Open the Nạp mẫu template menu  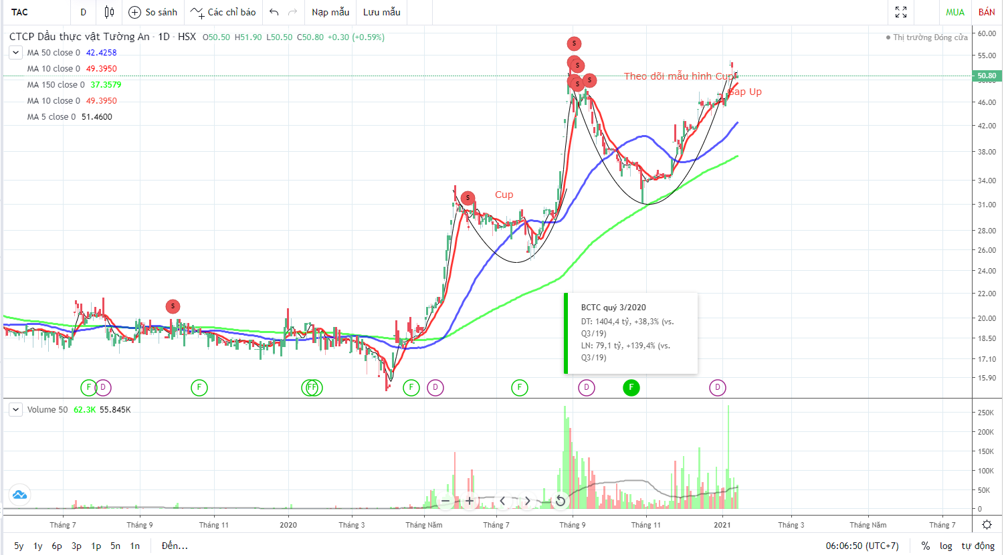pyautogui.click(x=330, y=12)
